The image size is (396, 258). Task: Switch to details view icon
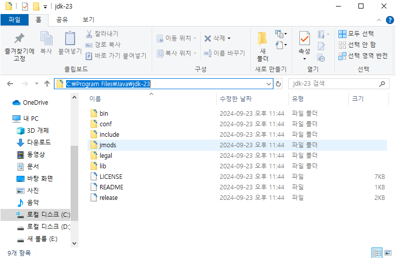click(377, 252)
